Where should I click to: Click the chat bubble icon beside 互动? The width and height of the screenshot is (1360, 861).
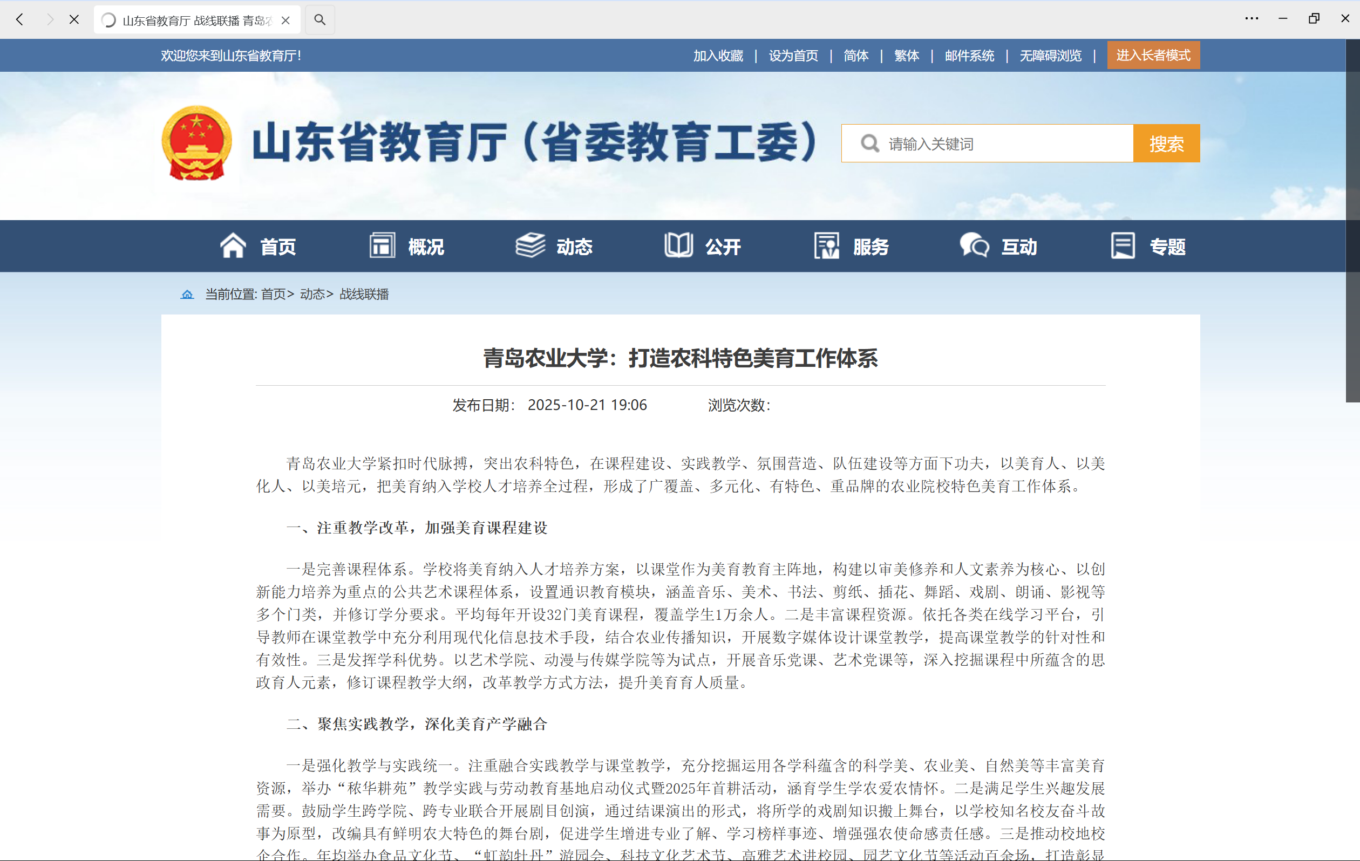tap(974, 245)
